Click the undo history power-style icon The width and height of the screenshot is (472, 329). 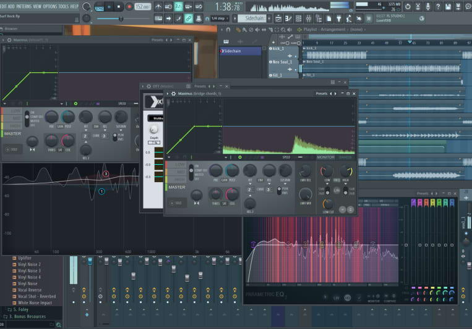408,6
